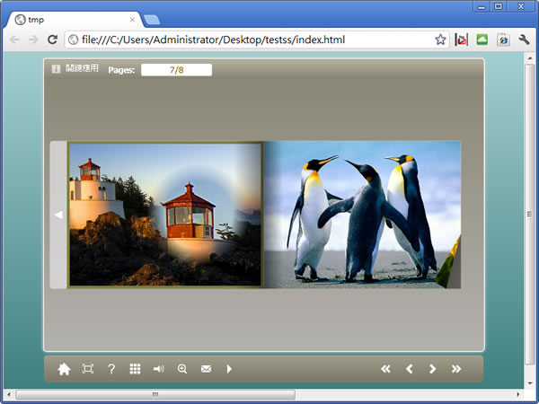The height and width of the screenshot is (404, 539).
Task: Click the red video extension icon
Action: coord(462,40)
